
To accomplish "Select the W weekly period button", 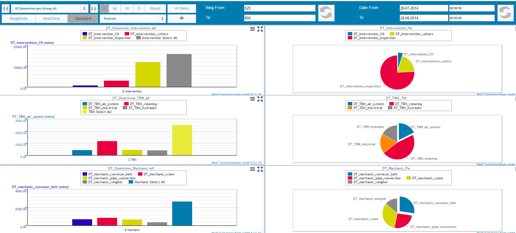I will (127, 8).
